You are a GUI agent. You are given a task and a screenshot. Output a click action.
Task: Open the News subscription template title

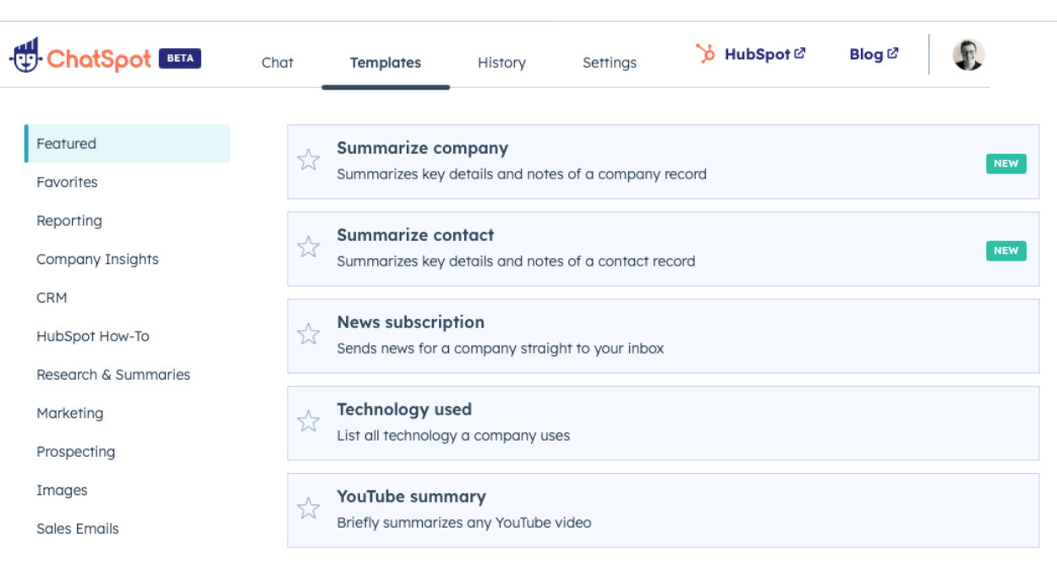(x=411, y=322)
